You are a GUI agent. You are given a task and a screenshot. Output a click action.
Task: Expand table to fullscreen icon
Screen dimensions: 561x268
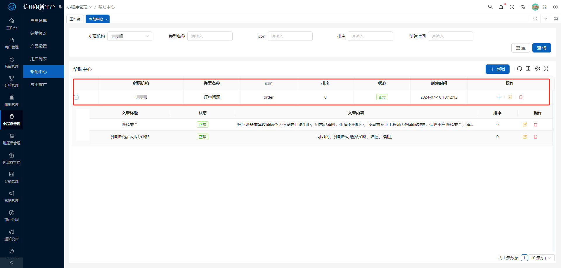546,69
